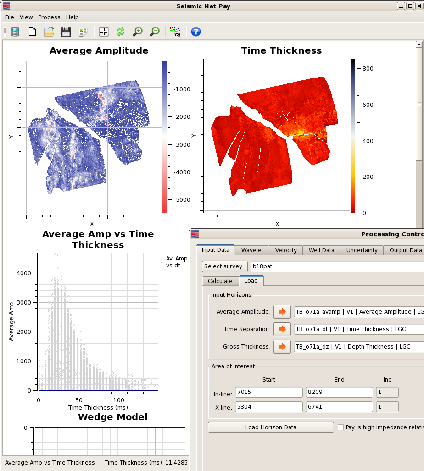
Task: Click the four-square grid layout icon
Action: click(x=104, y=32)
